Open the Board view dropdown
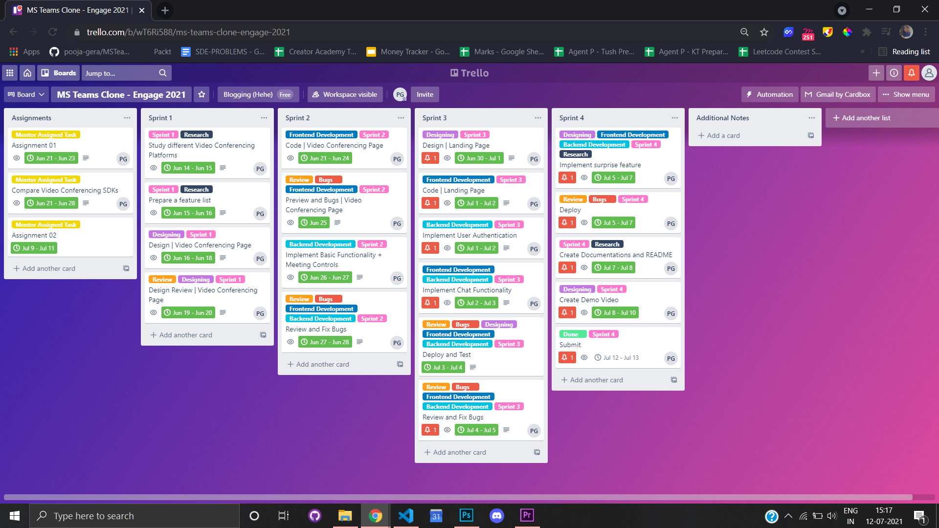Image resolution: width=939 pixels, height=528 pixels. (25, 94)
